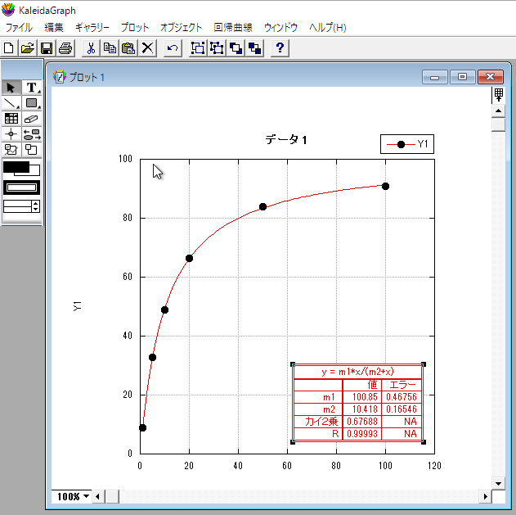
Task: Open help with the question mark icon
Action: 280,48
